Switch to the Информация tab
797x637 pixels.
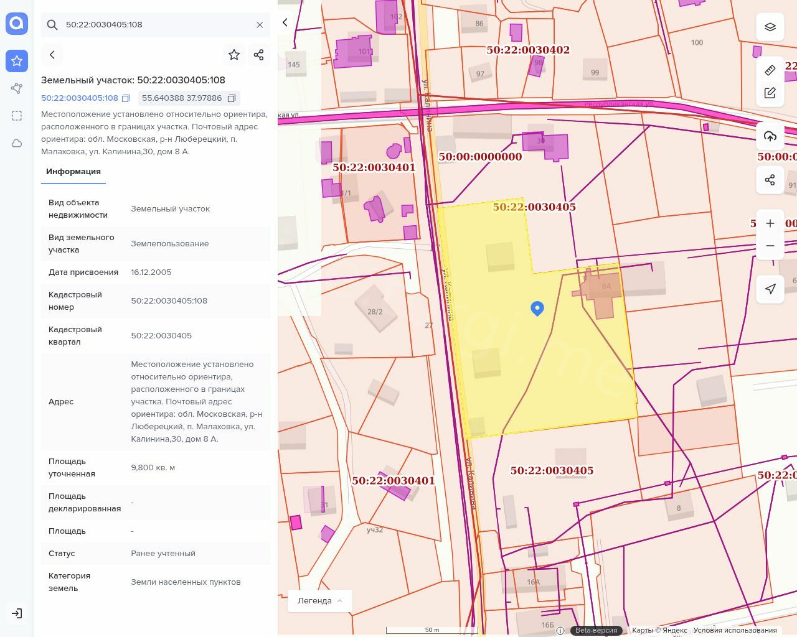[73, 172]
